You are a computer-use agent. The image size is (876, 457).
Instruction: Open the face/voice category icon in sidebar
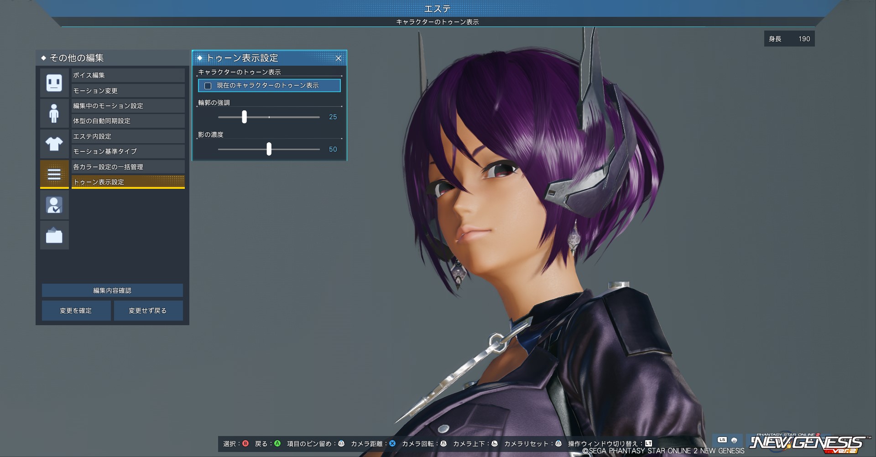click(x=54, y=83)
